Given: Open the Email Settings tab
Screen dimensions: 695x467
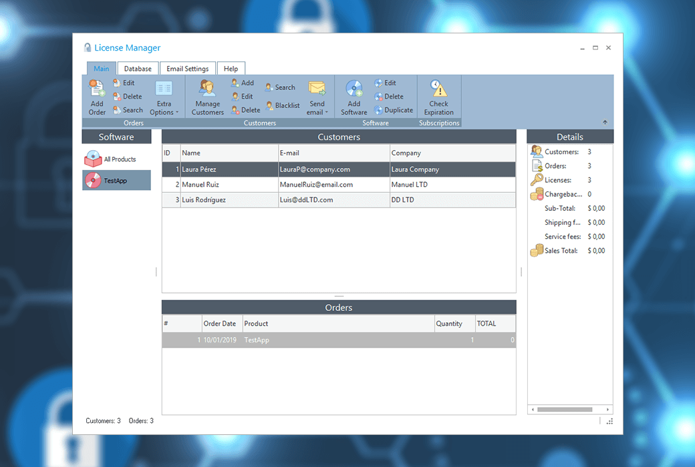Looking at the screenshot, I should (187, 69).
